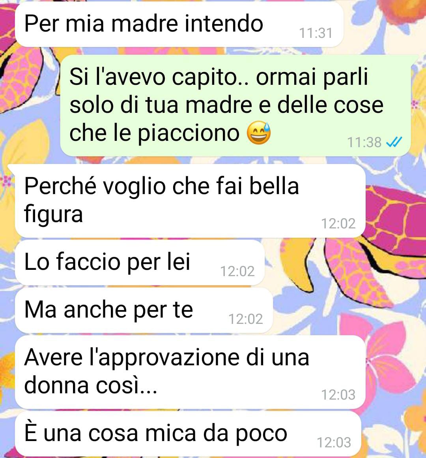
Task: Tap the word 'piacciono' in the green bubble
Action: click(x=189, y=134)
